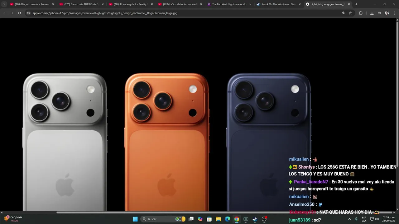This screenshot has height=224, width=399.
Task: Switch to Knock On The Window Steam tab
Action: pyautogui.click(x=278, y=4)
